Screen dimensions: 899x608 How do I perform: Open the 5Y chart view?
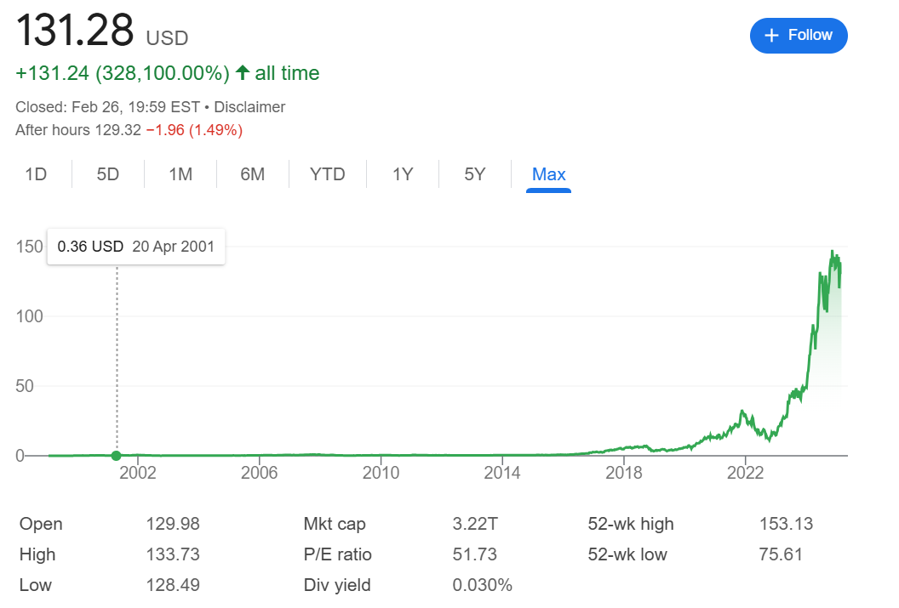coord(475,174)
